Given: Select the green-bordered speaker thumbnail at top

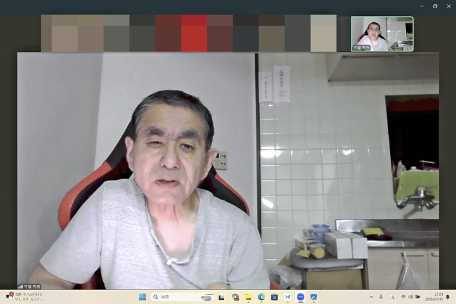Looking at the screenshot, I should click(382, 34).
